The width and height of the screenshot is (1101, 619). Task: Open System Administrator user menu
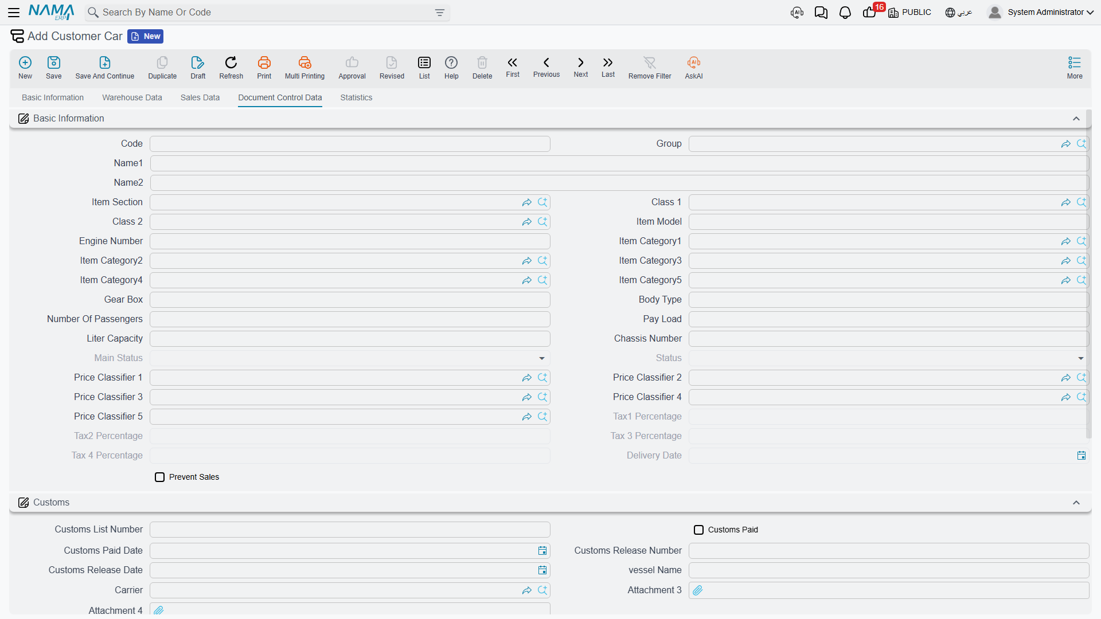(x=1041, y=13)
